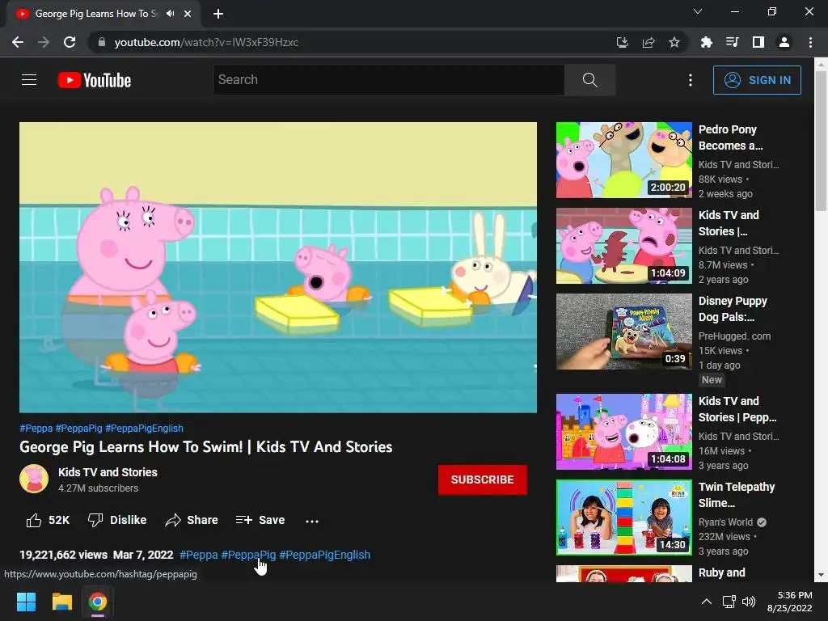Open the Windows Start menu
Screen dimensions: 828x621
point(26,602)
